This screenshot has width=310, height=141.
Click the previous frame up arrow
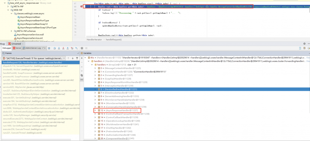[x=68, y=58]
